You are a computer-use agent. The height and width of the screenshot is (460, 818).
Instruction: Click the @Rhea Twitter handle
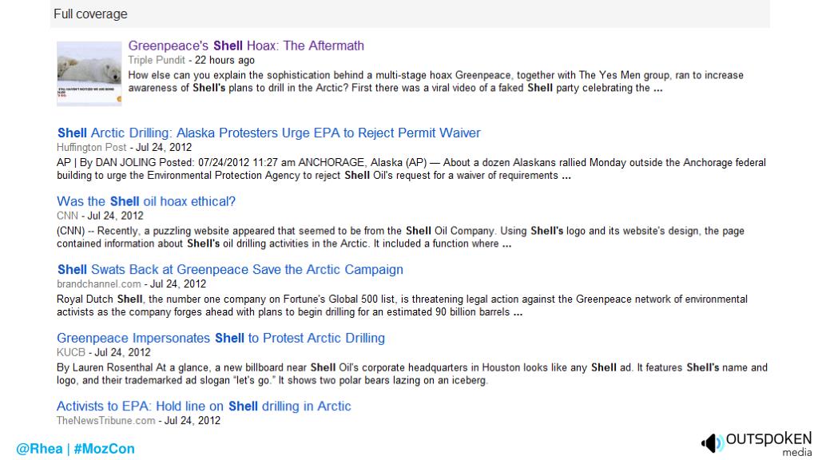pos(39,449)
